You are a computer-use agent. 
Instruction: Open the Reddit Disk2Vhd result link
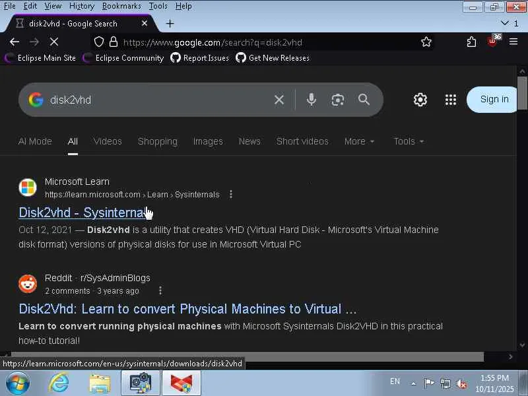[187, 309]
